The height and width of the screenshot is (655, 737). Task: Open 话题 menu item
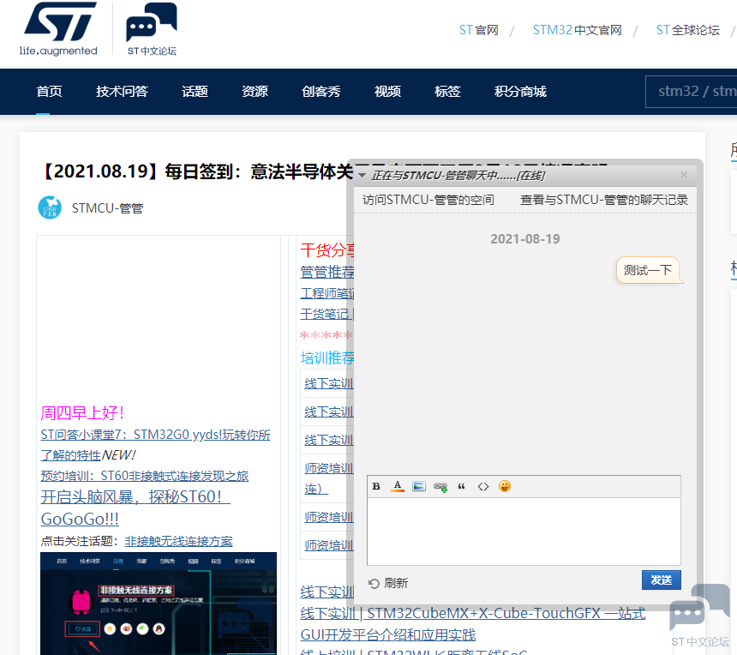[195, 91]
